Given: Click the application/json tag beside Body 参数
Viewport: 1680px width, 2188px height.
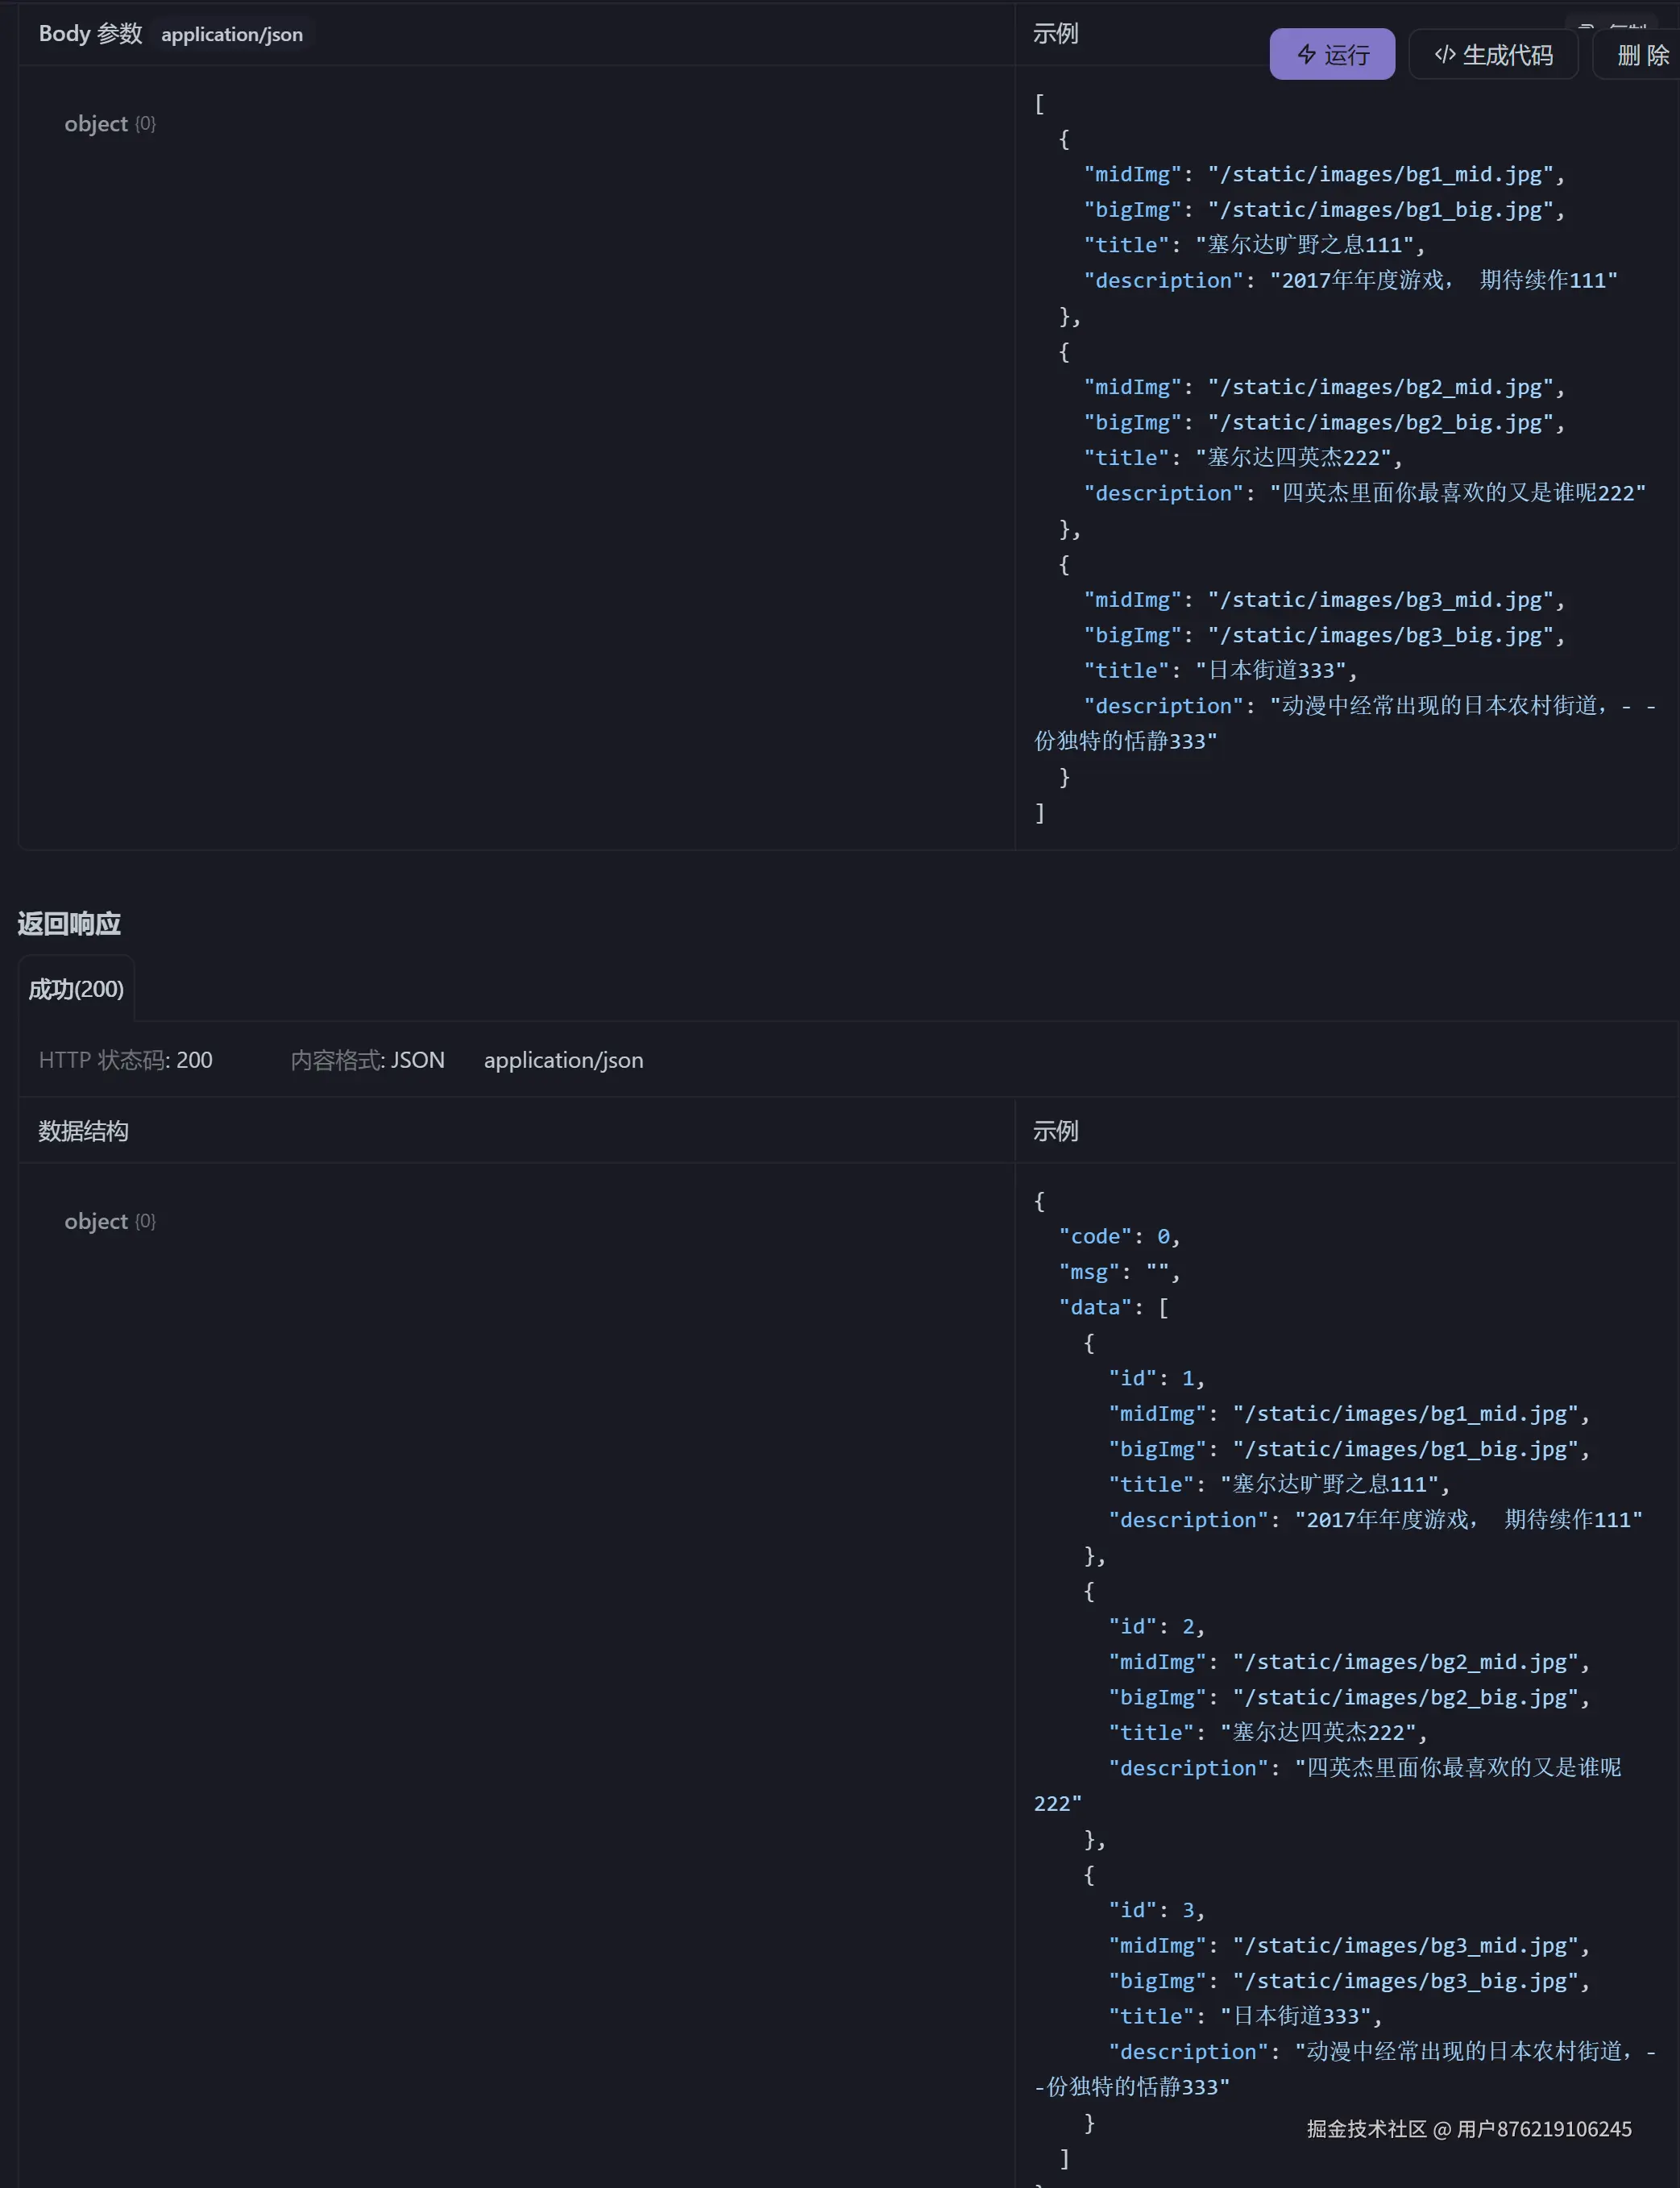Looking at the screenshot, I should click(x=232, y=34).
